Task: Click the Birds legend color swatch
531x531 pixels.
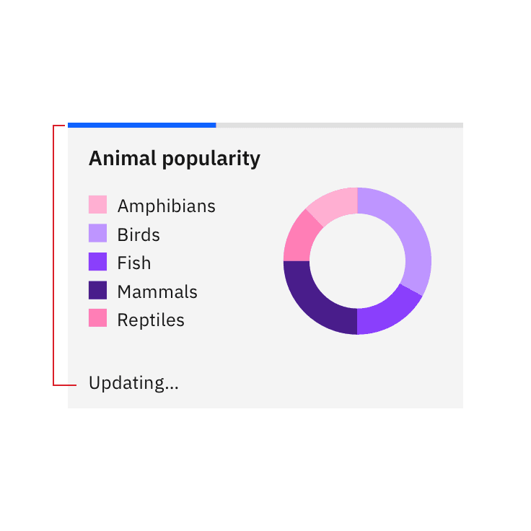Action: coord(97,234)
